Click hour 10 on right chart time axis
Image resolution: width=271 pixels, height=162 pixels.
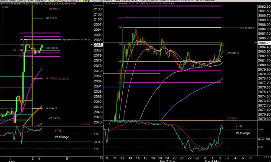[x=108, y=158]
